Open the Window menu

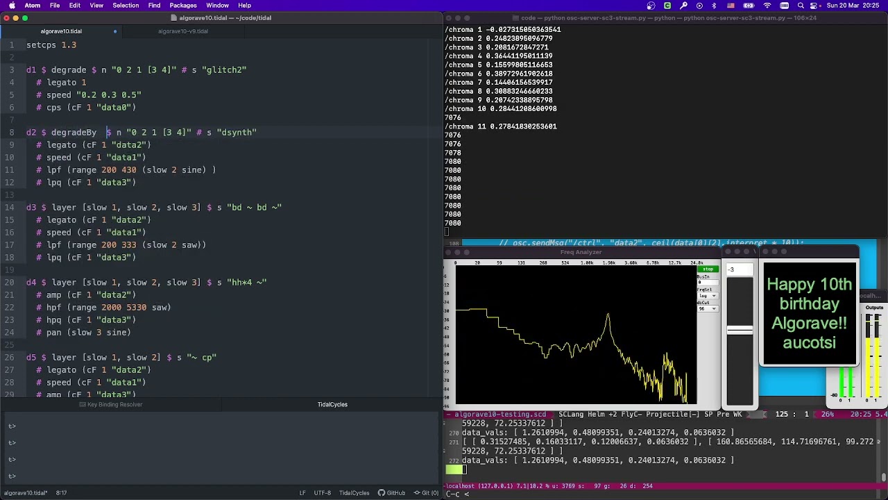coord(217,6)
